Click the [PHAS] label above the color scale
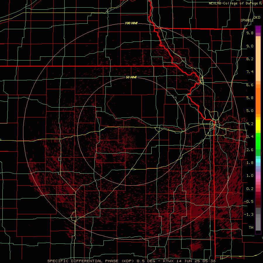The image size is (263, 263). coord(247,20)
